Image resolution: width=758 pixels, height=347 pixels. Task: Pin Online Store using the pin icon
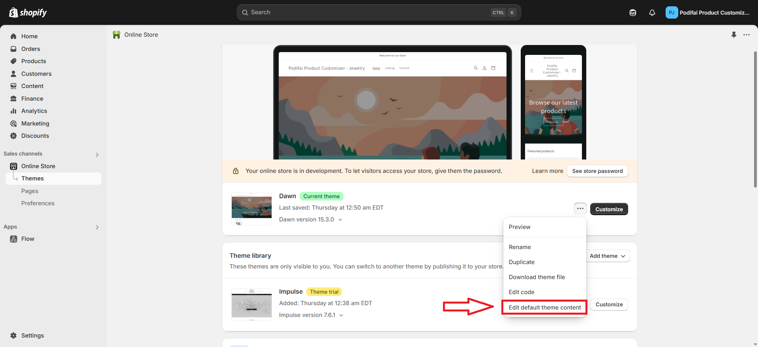point(734,35)
